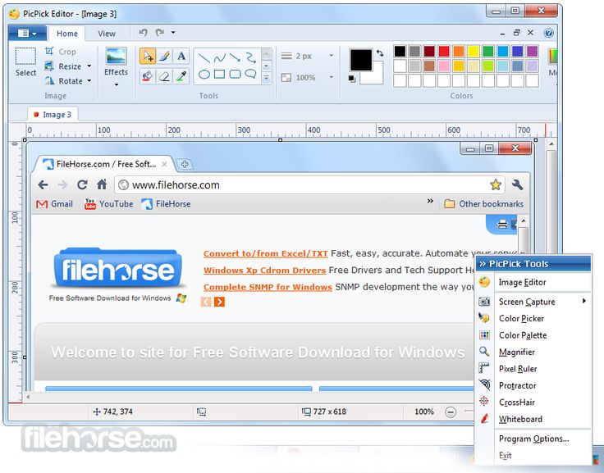Click Exit in PicPick Tools menu
The height and width of the screenshot is (473, 604).
[x=533, y=455]
